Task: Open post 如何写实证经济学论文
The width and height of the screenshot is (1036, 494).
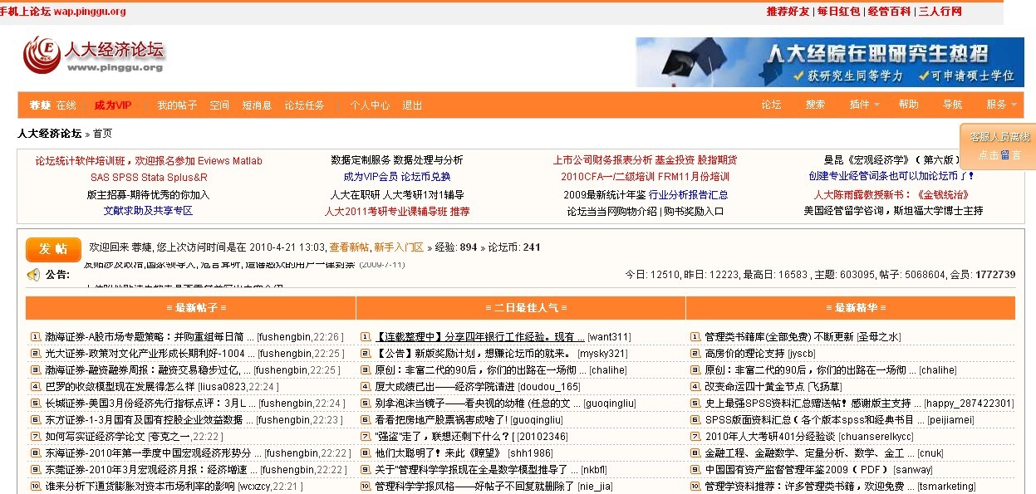Action: coord(95,437)
